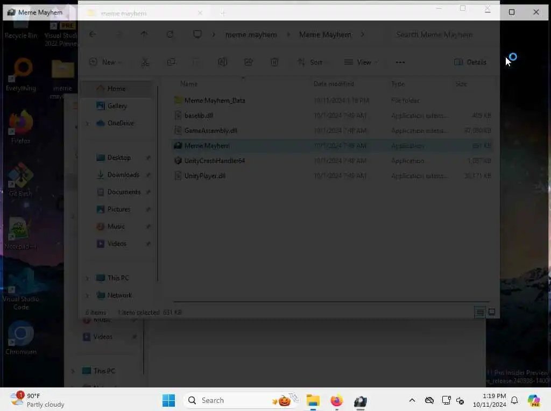
Task: Open Recycle Bin desktop icon
Action: (20, 26)
